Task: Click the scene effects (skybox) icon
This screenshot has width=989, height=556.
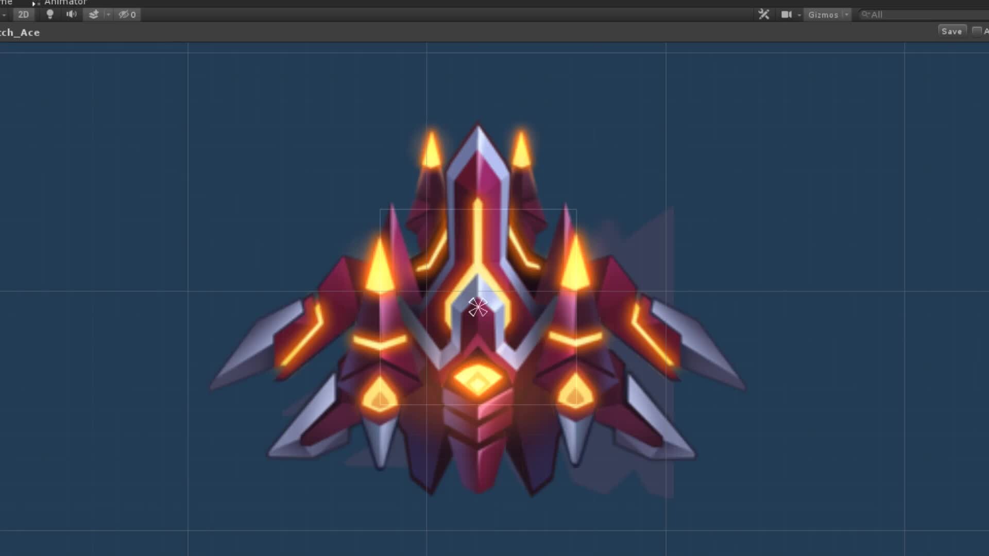Action: (93, 14)
